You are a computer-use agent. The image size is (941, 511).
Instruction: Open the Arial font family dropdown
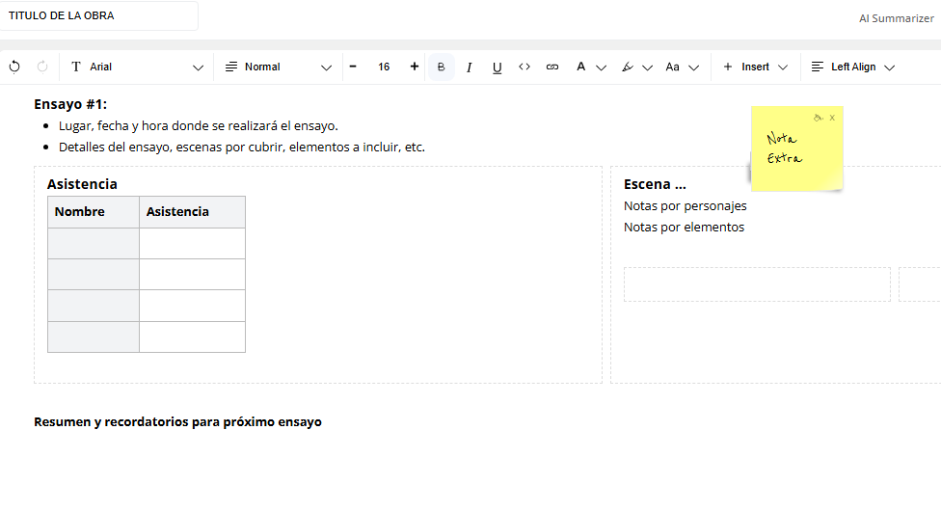pyautogui.click(x=137, y=67)
